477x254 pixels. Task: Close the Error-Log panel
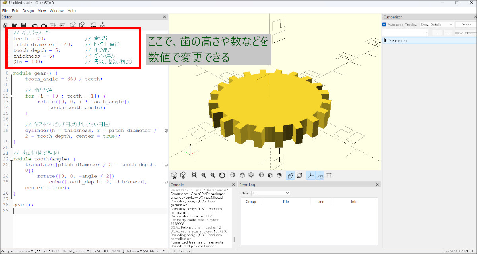(378, 185)
